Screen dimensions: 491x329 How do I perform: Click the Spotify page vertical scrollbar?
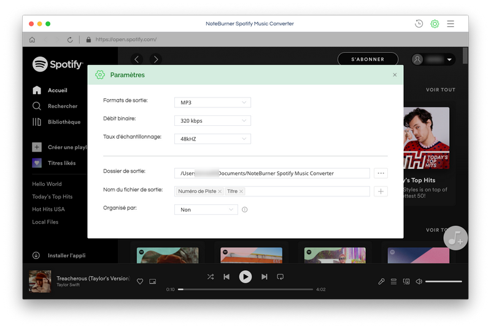coord(465,55)
